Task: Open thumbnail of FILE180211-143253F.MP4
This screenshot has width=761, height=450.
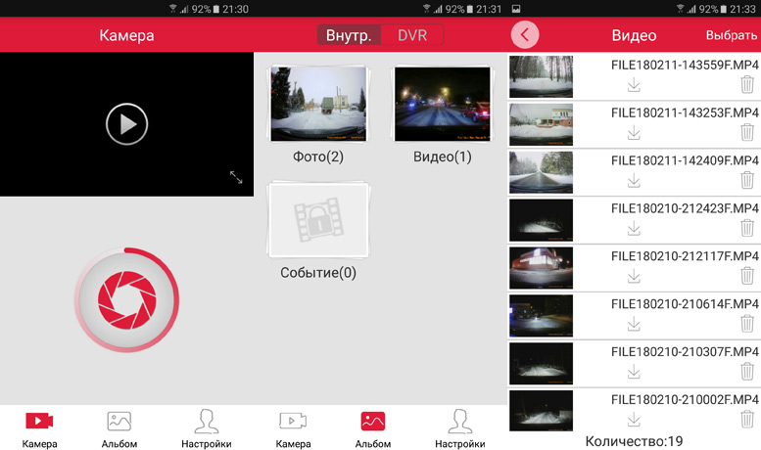Action: 541,124
